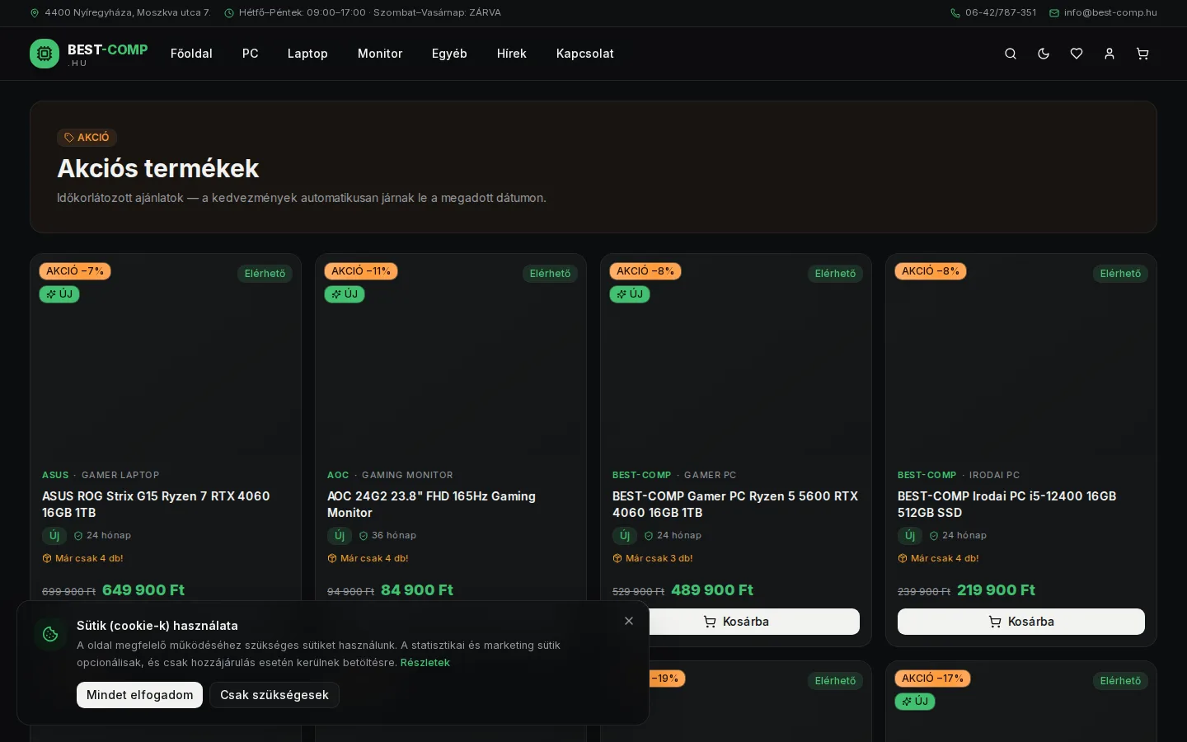Click the ÚJ badge on ASUS card

(x=59, y=294)
